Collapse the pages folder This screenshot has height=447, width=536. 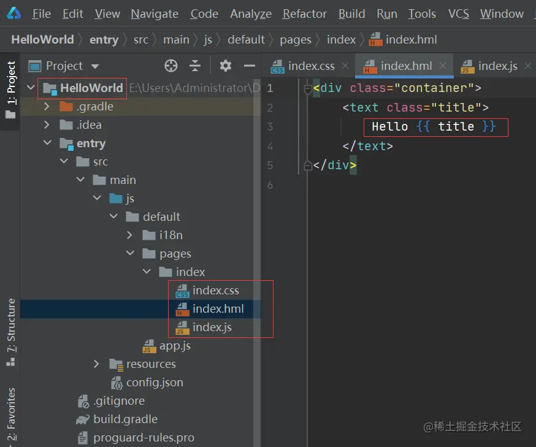point(130,253)
